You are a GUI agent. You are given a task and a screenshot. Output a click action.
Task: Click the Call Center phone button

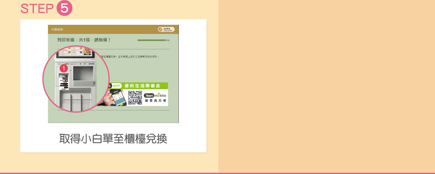[166, 30]
